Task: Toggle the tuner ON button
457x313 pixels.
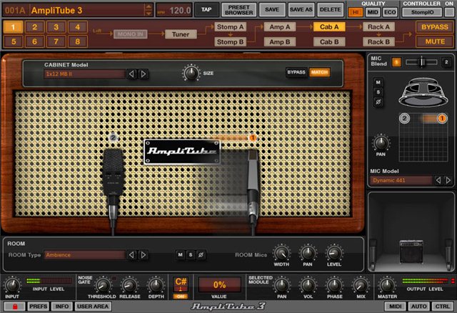Action: coord(181,297)
